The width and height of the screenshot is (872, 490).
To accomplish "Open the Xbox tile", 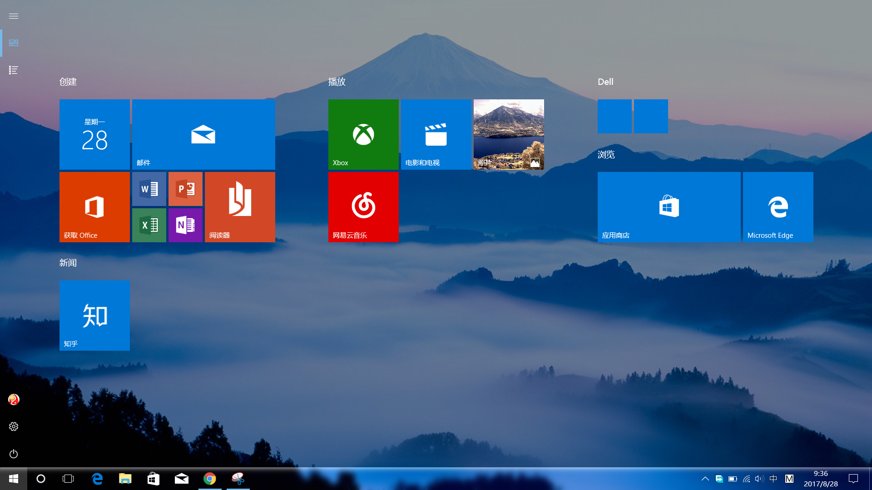I will pos(363,134).
